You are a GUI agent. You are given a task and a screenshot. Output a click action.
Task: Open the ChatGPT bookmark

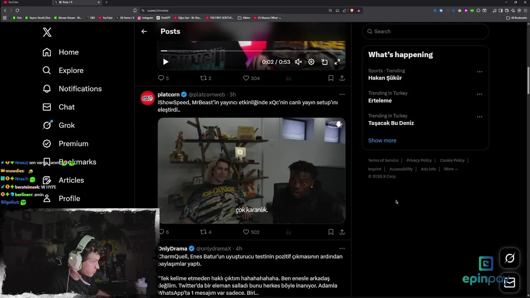(164, 18)
